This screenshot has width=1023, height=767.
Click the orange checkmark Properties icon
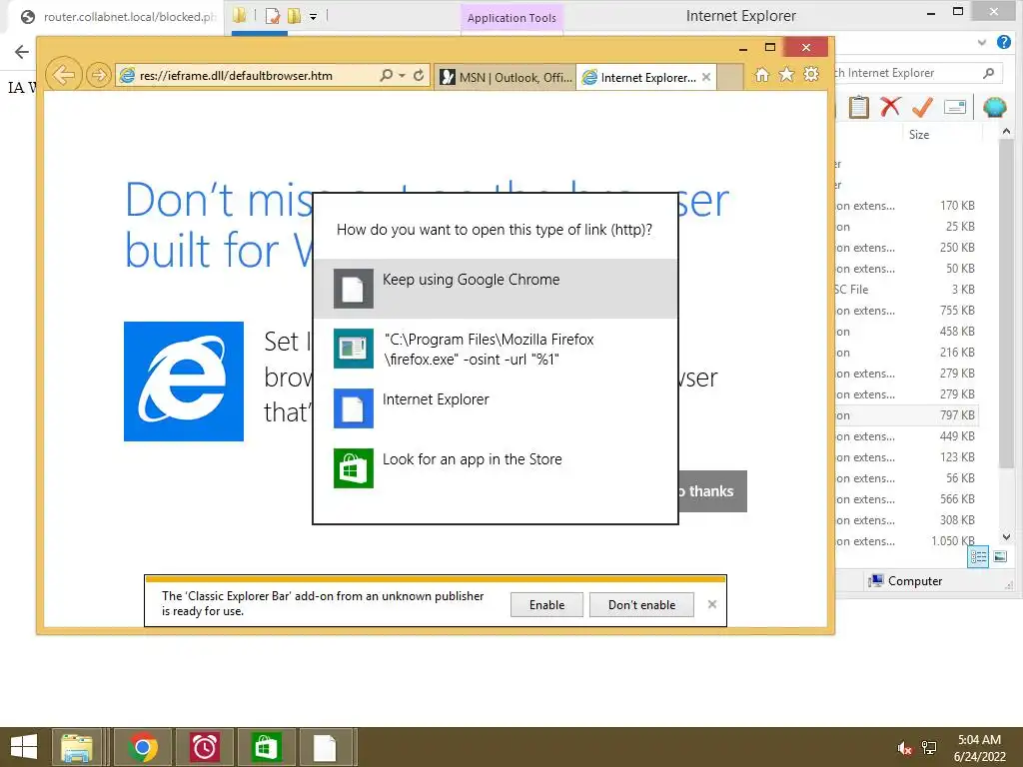click(922, 106)
